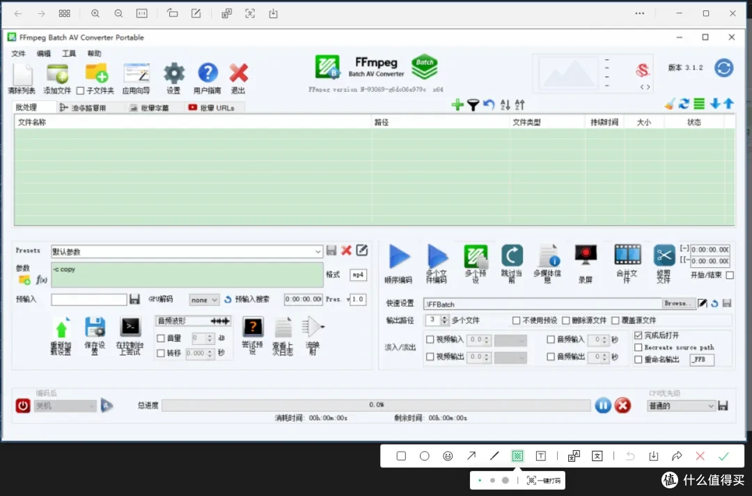Click the broom clear icon above list
The width and height of the screenshot is (752, 496).
(670, 104)
